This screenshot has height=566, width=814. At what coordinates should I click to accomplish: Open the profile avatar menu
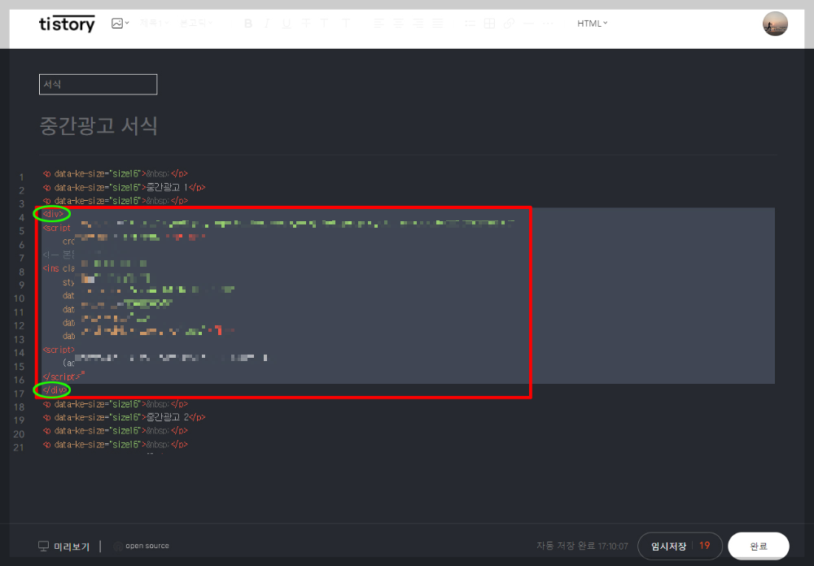(x=775, y=24)
